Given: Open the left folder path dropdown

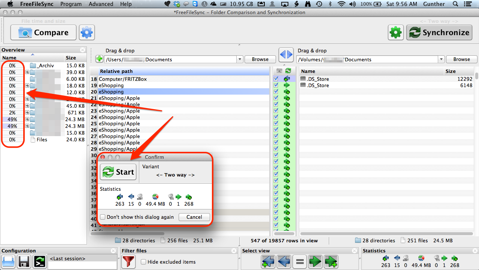Looking at the screenshot, I should (240, 59).
